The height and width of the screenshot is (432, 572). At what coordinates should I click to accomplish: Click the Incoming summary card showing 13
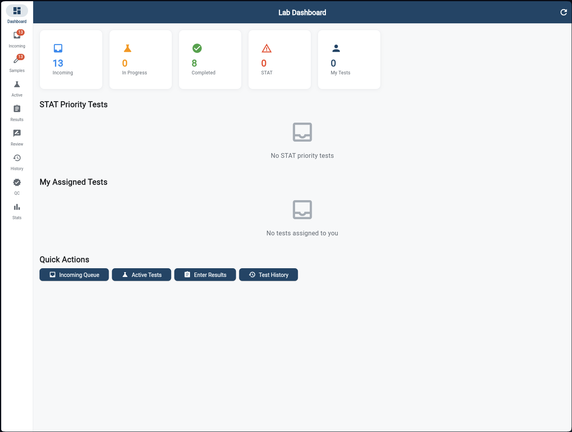71,59
